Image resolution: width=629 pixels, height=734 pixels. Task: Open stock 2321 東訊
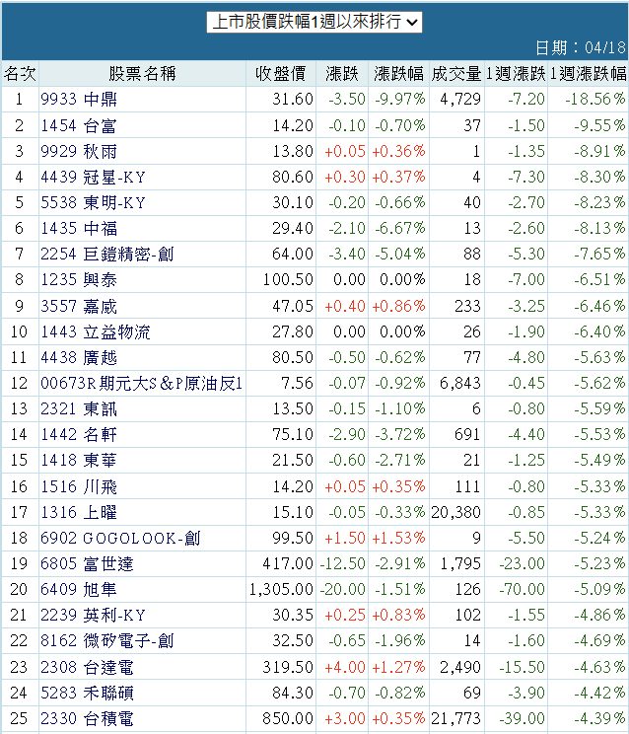point(79,409)
